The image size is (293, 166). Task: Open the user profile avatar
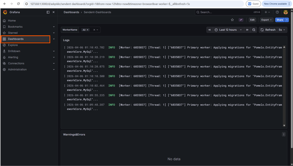coord(286,12)
